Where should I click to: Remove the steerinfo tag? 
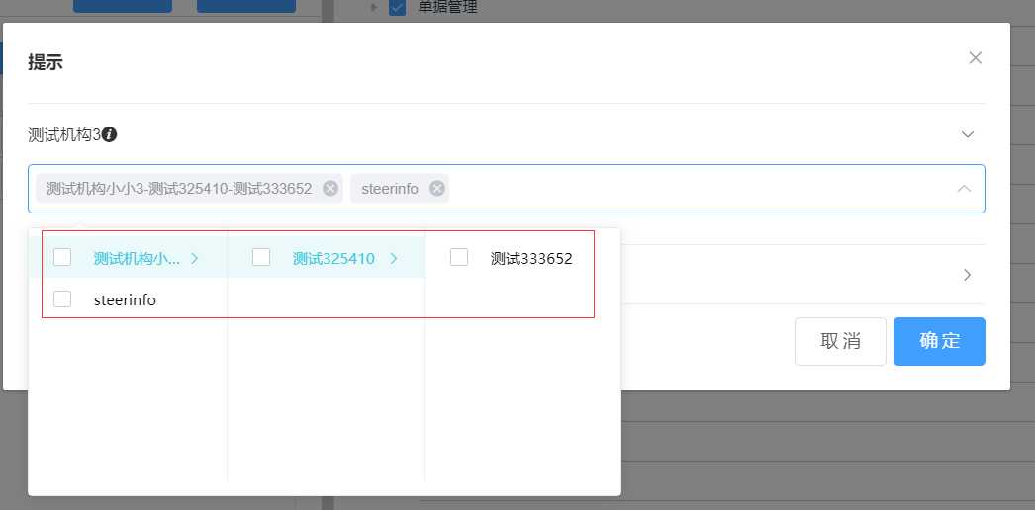click(x=437, y=189)
